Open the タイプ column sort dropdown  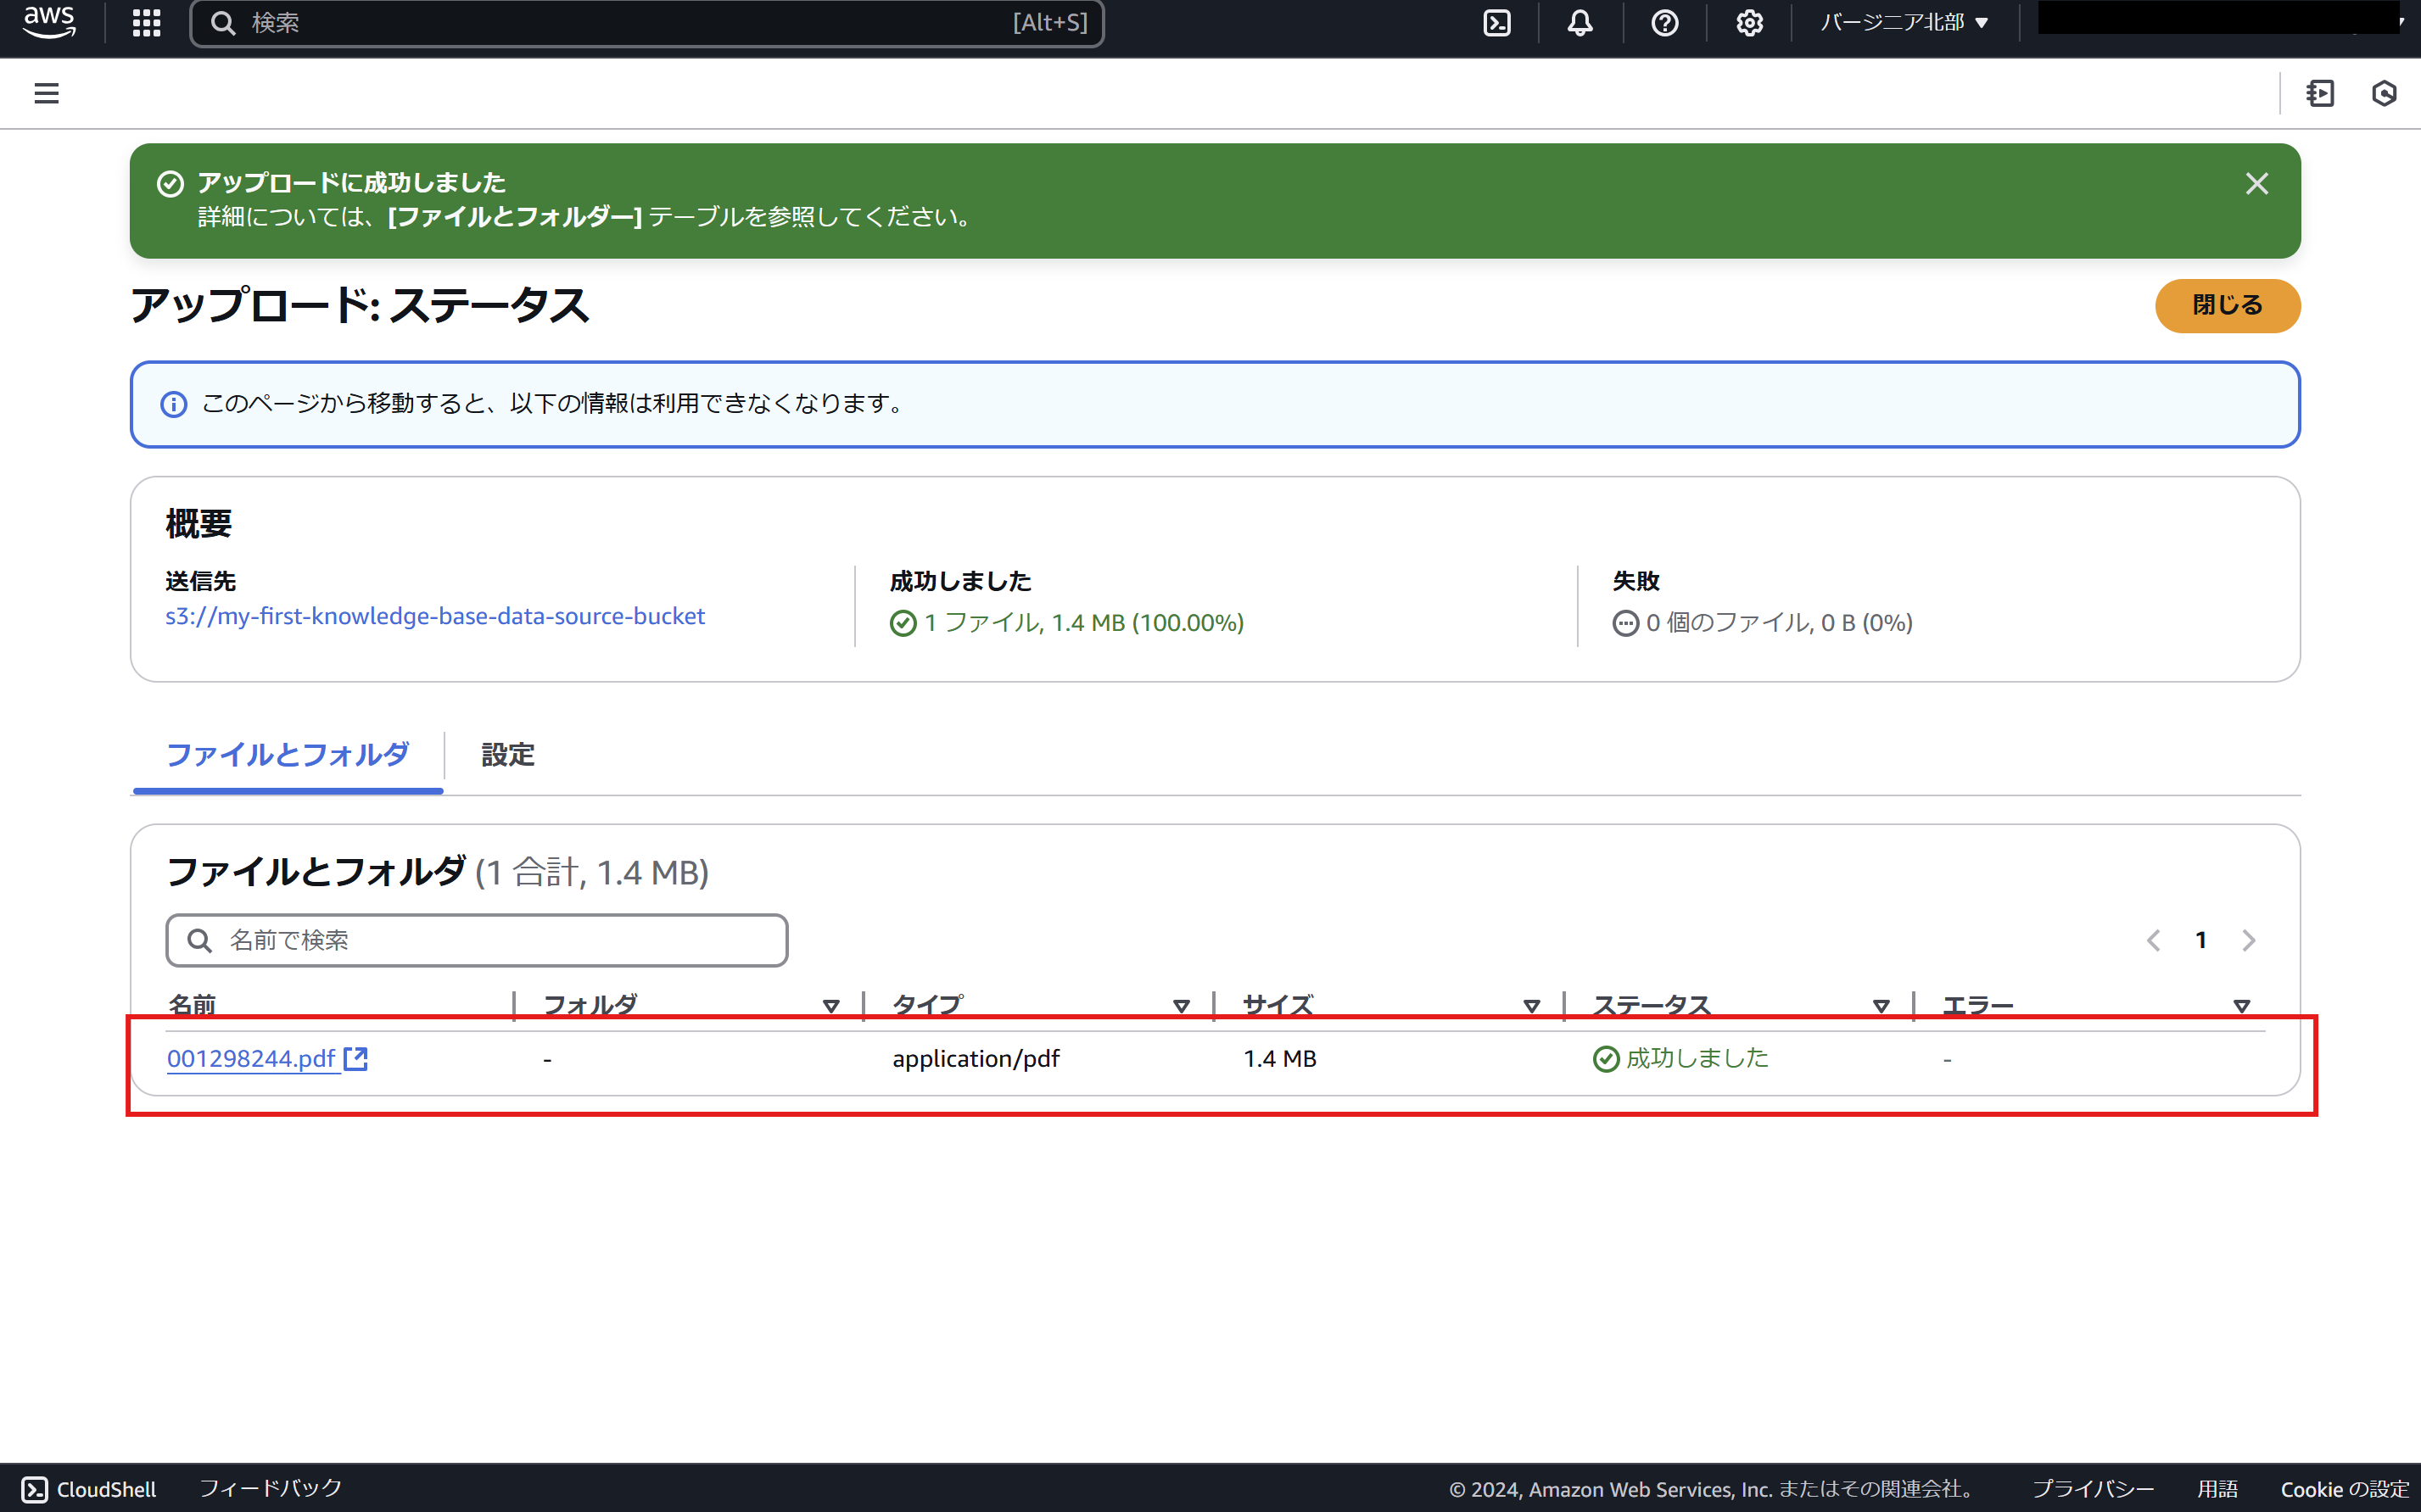1182,1005
